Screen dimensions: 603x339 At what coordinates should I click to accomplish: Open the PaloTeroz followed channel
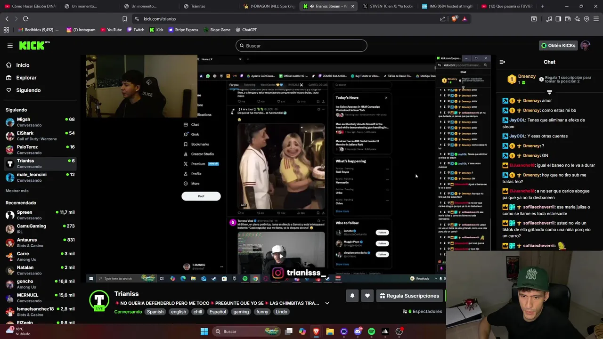[40, 149]
